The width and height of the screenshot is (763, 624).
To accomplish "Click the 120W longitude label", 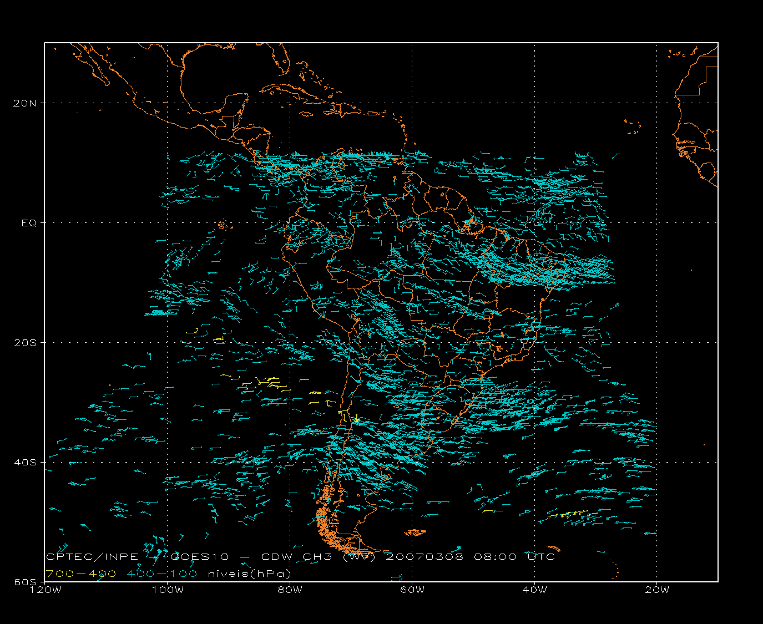I will pyautogui.click(x=45, y=590).
